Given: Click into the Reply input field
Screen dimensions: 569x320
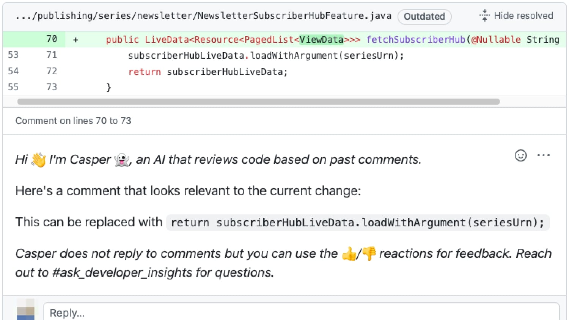Looking at the screenshot, I should tap(301, 312).
